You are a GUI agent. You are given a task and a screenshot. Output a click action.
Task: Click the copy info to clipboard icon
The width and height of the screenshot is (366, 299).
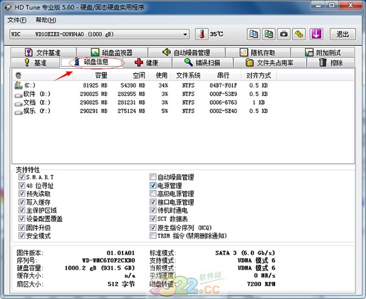[253, 34]
